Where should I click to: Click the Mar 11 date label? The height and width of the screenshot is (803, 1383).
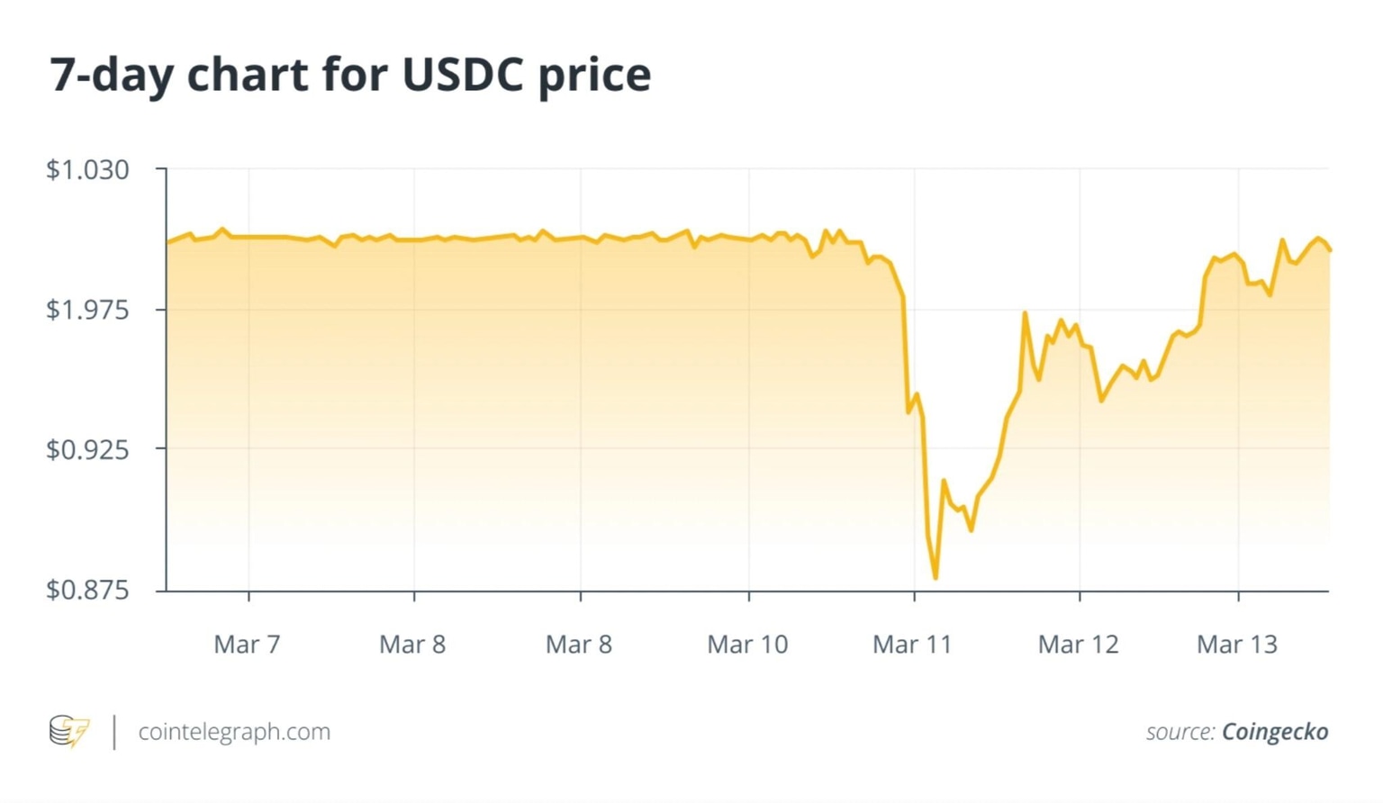pyautogui.click(x=912, y=645)
